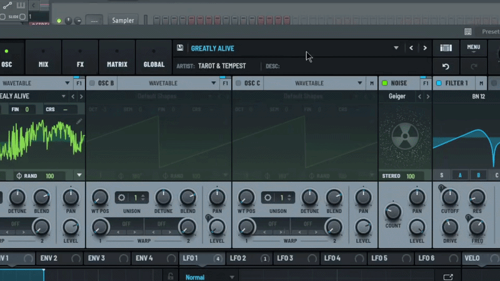Viewport: 500px width, 281px height.
Task: Select the LFO 2 tab
Action: click(238, 258)
